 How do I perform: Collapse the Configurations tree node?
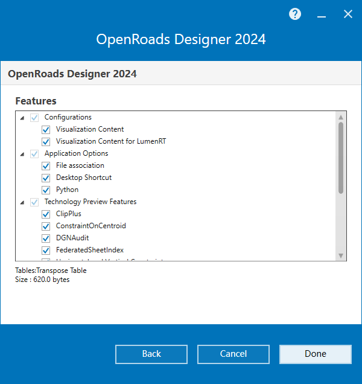22,118
